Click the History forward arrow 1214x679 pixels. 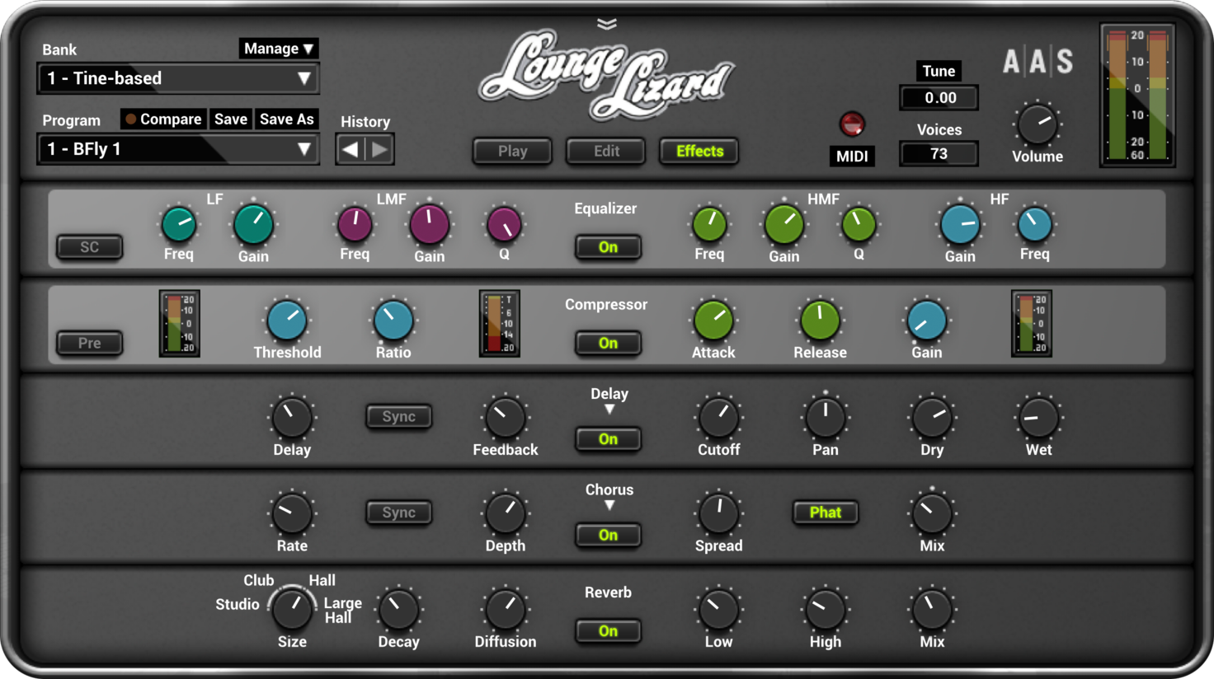coord(379,149)
